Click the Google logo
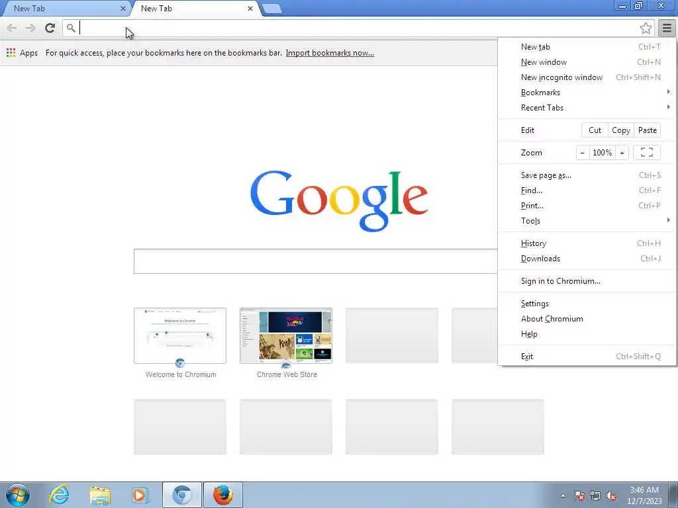The width and height of the screenshot is (678, 508). (339, 200)
